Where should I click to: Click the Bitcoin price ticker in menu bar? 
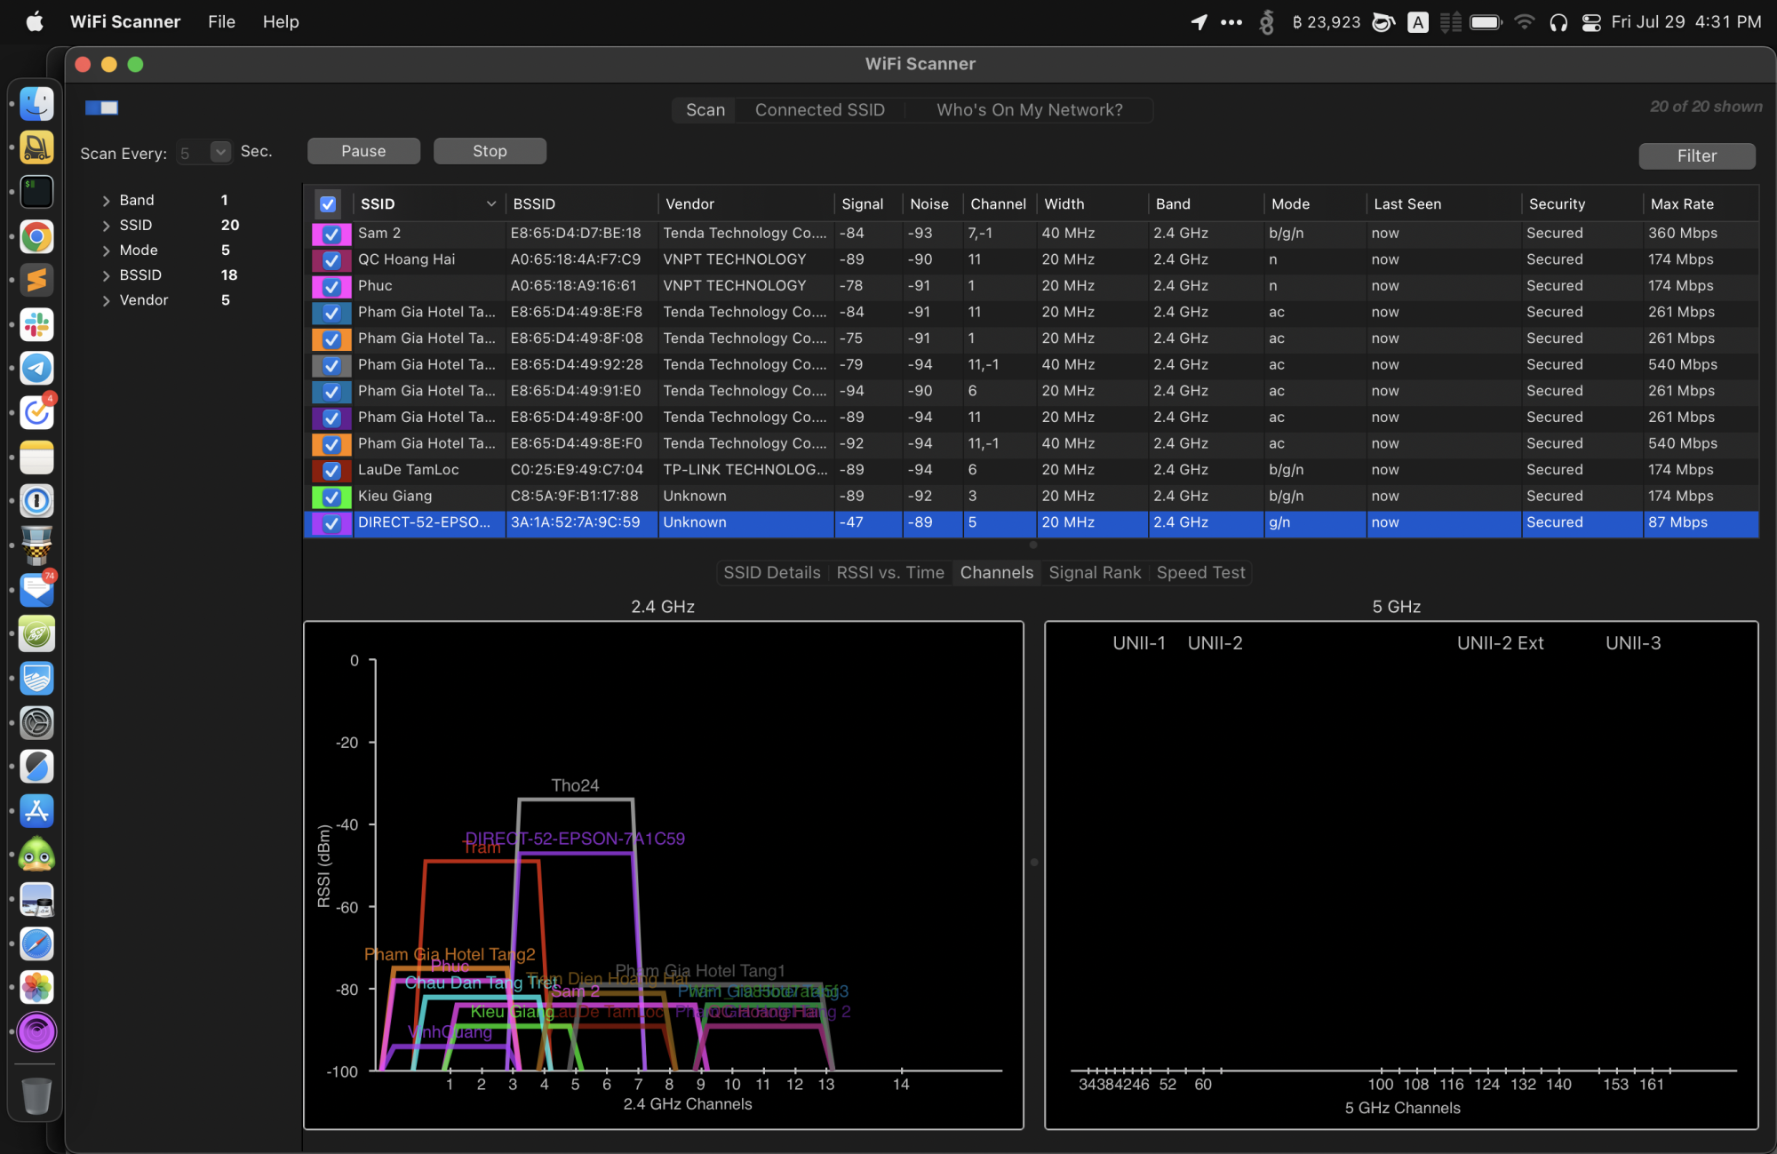point(1326,21)
